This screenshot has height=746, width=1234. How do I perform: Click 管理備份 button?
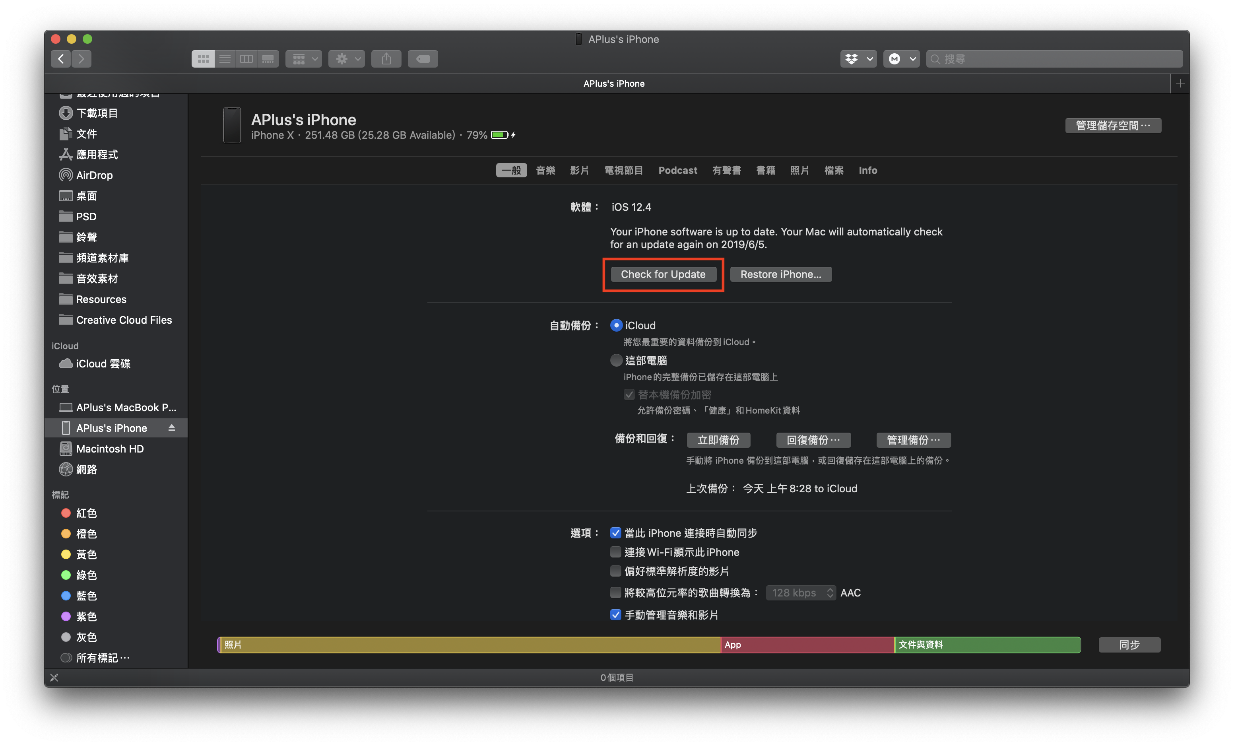click(914, 440)
